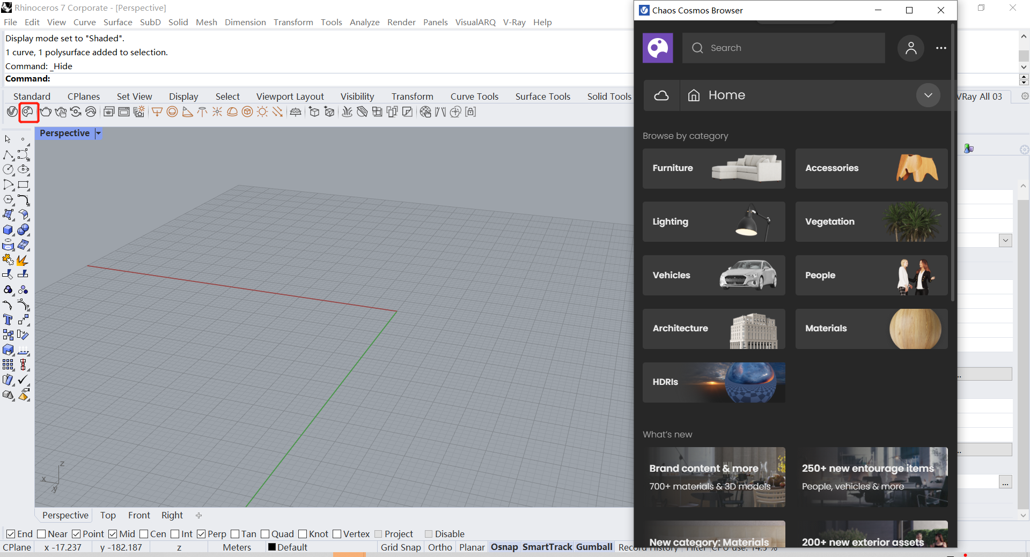The image size is (1030, 557).
Task: Open the Default layer status dropdown
Action: (x=321, y=547)
